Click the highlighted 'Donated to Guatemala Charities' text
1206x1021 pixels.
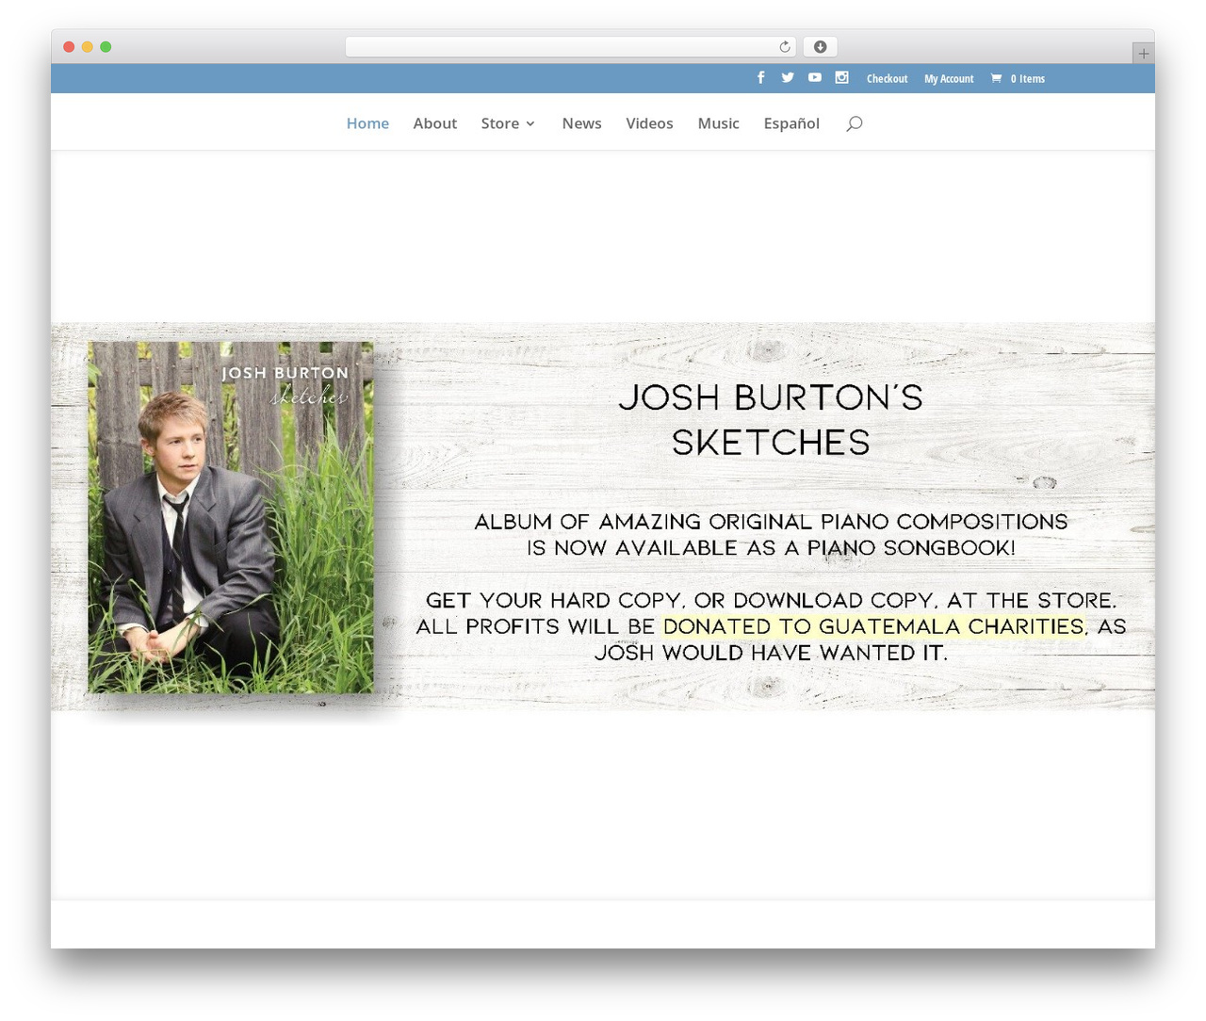pyautogui.click(x=873, y=626)
